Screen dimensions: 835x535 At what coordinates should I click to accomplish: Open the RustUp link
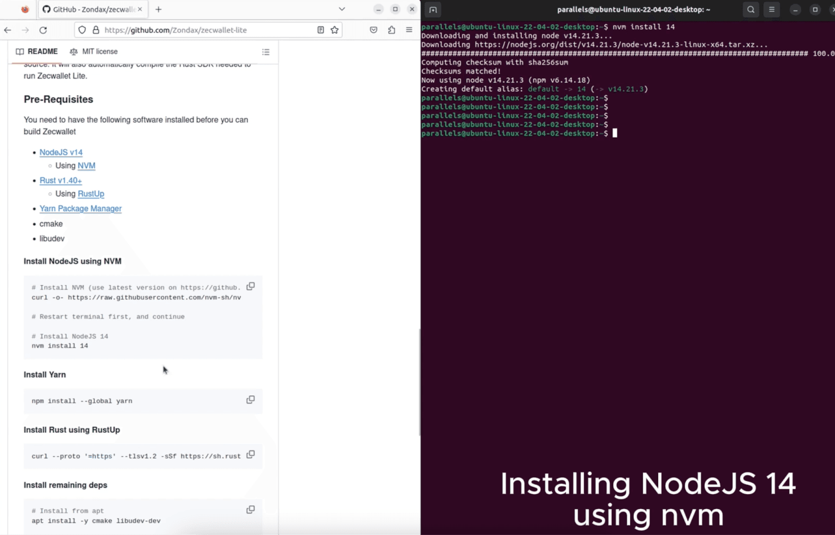click(x=91, y=194)
